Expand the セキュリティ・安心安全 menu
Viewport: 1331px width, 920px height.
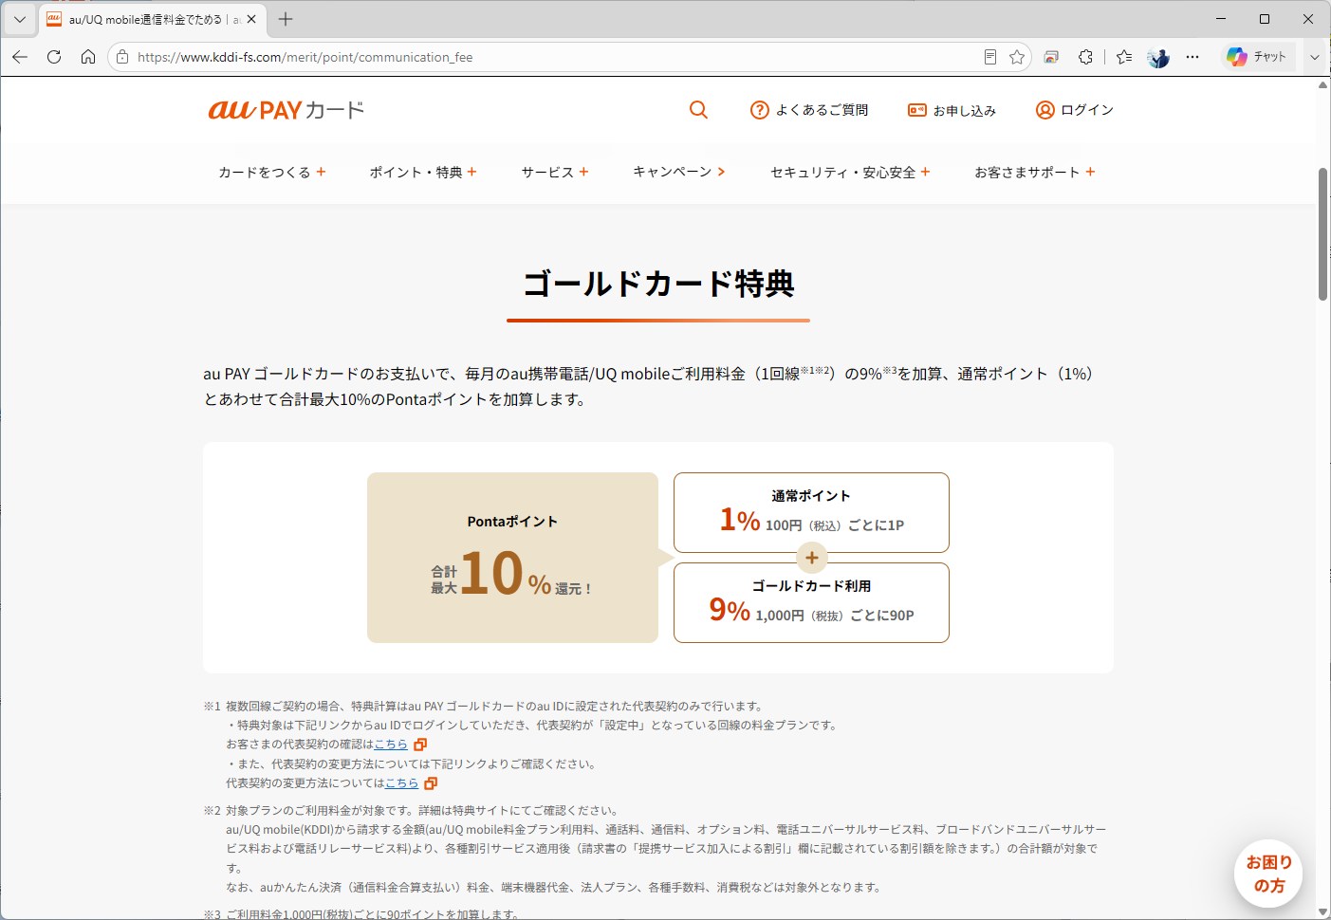[850, 172]
